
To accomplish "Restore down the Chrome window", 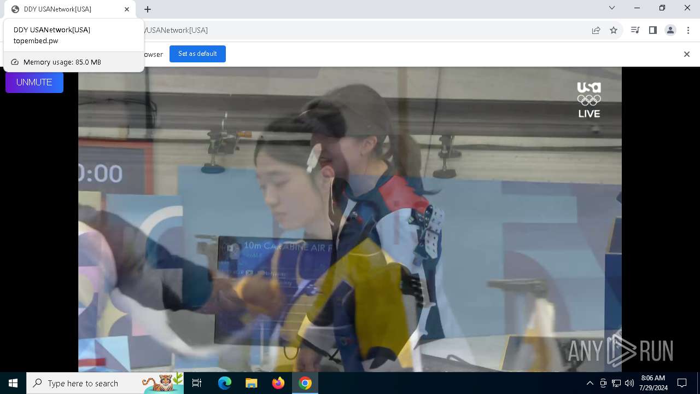I will 662,8.
